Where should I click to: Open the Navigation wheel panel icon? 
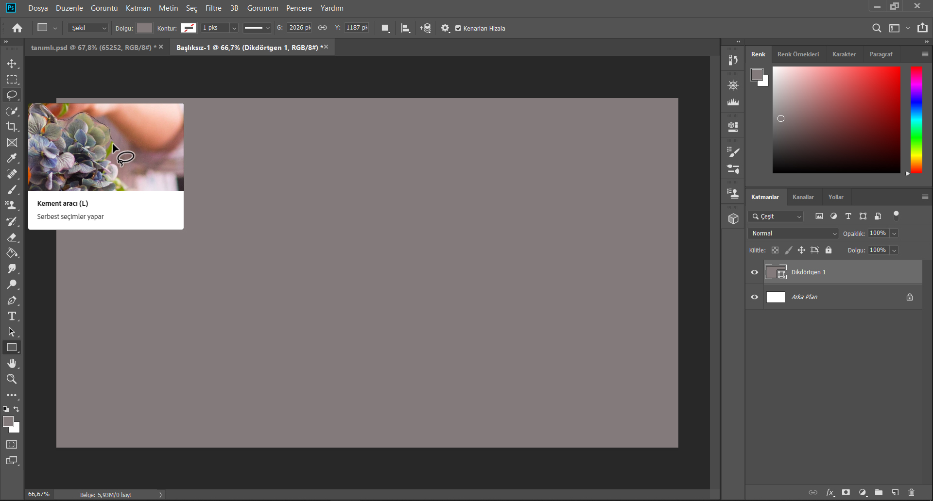[x=733, y=85]
